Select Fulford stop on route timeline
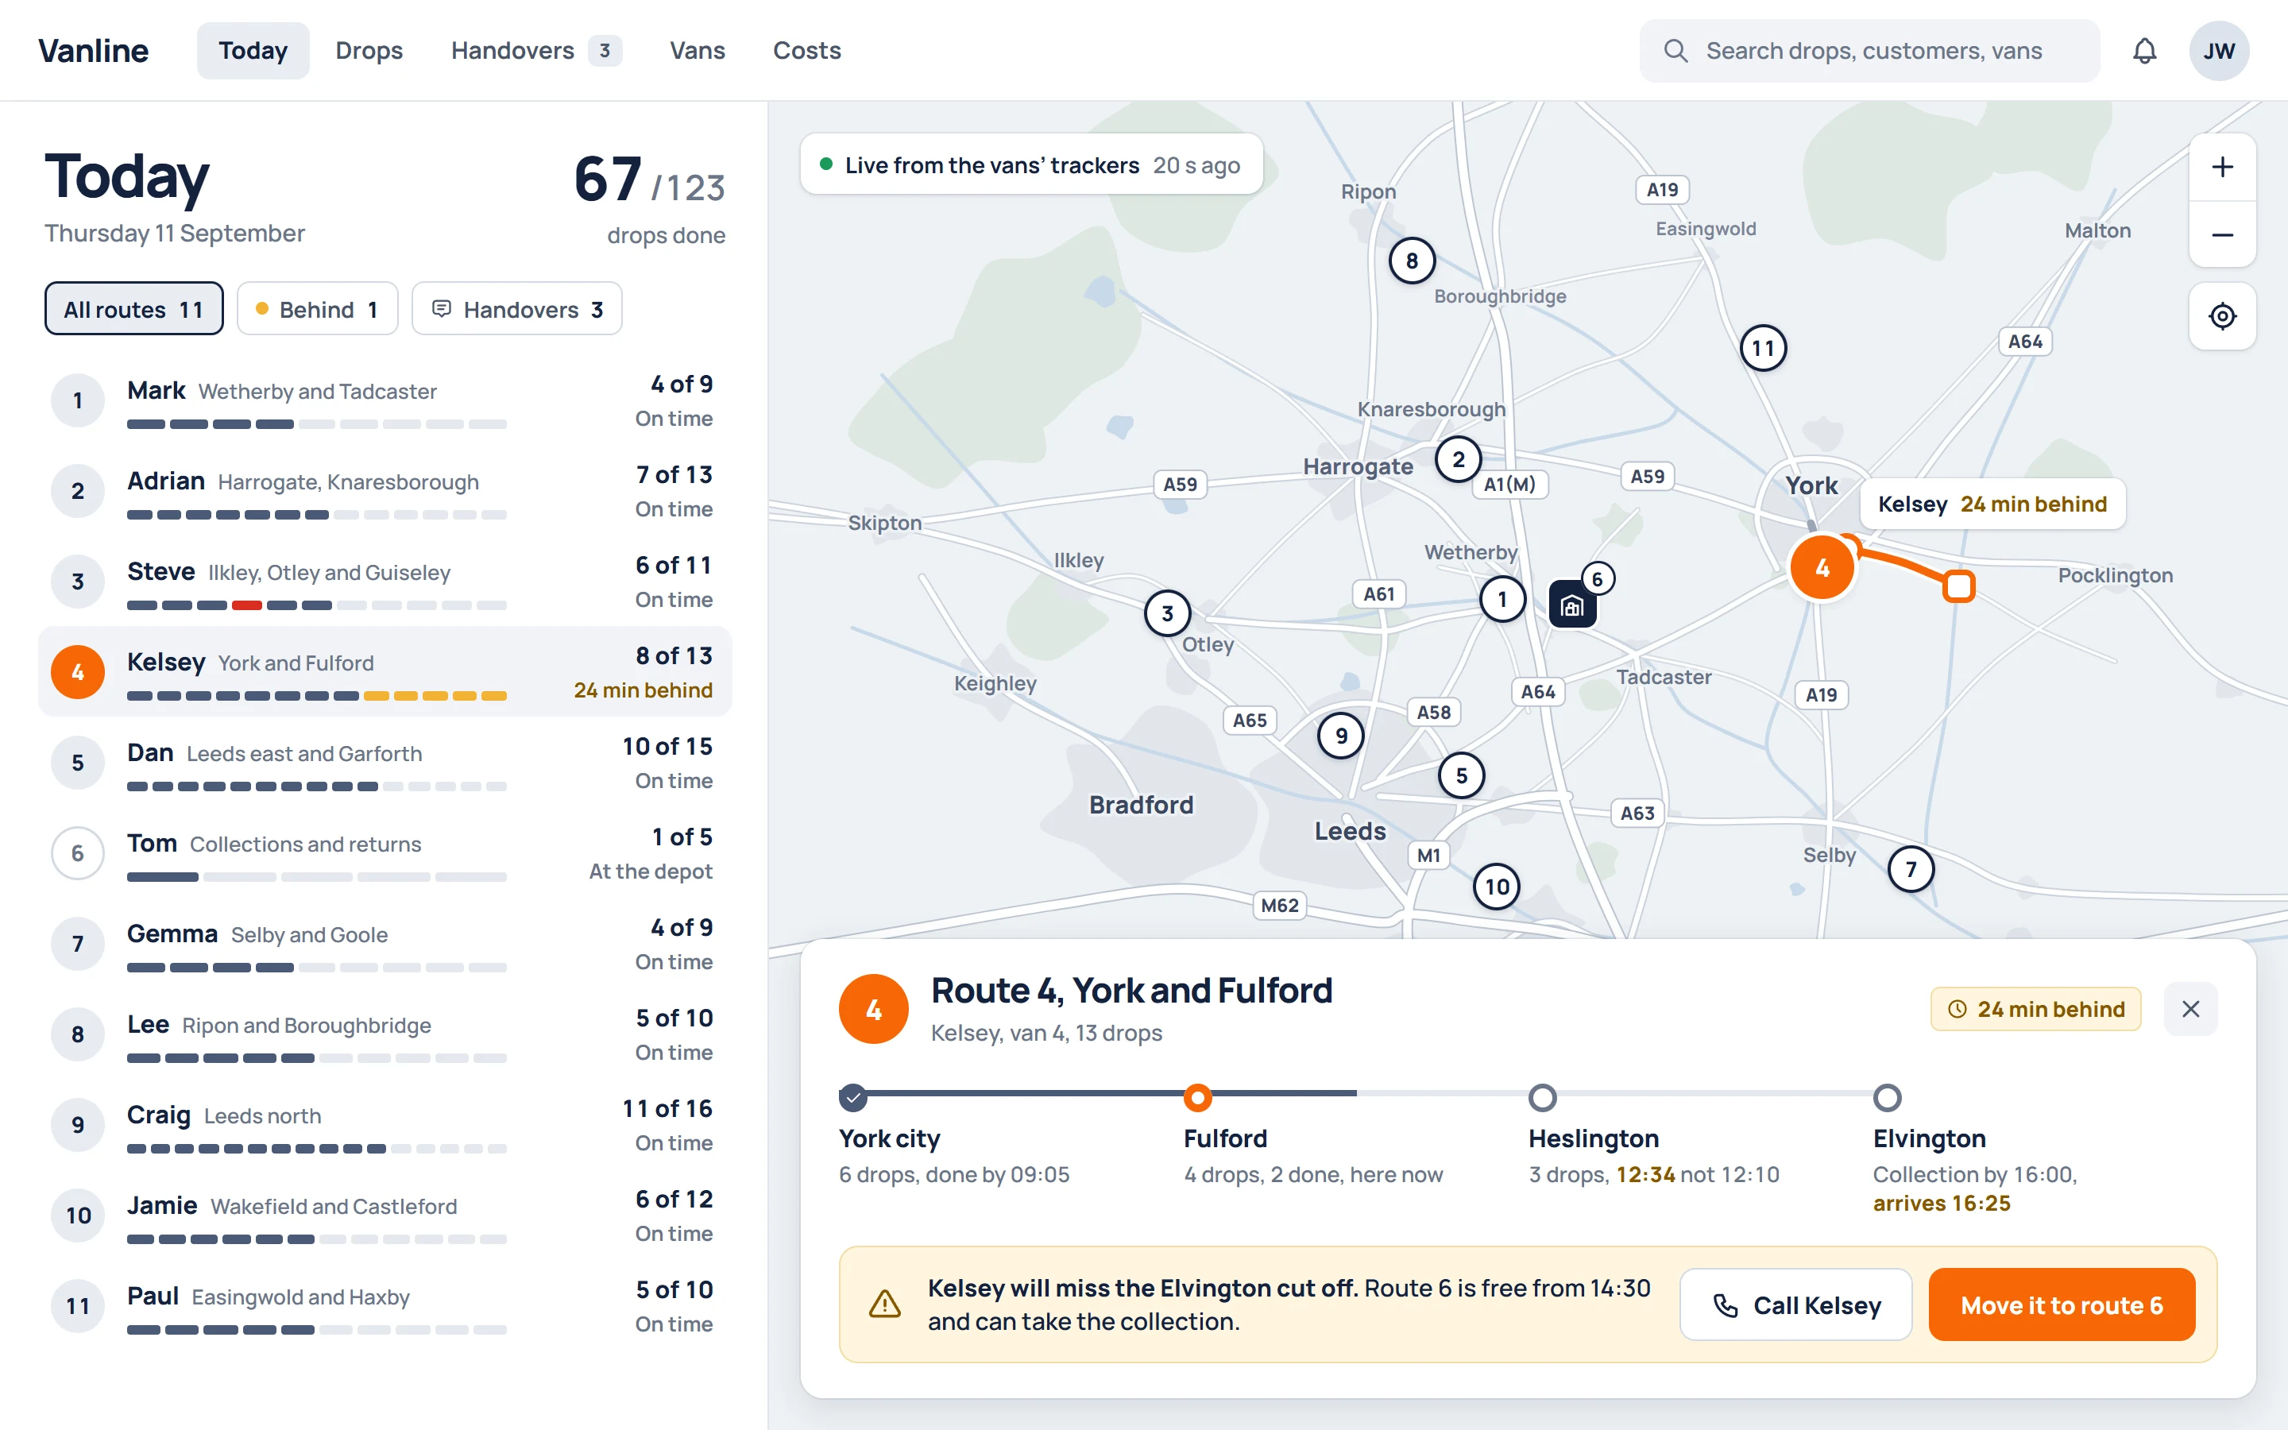The height and width of the screenshot is (1430, 2288). click(x=1313, y=1138)
